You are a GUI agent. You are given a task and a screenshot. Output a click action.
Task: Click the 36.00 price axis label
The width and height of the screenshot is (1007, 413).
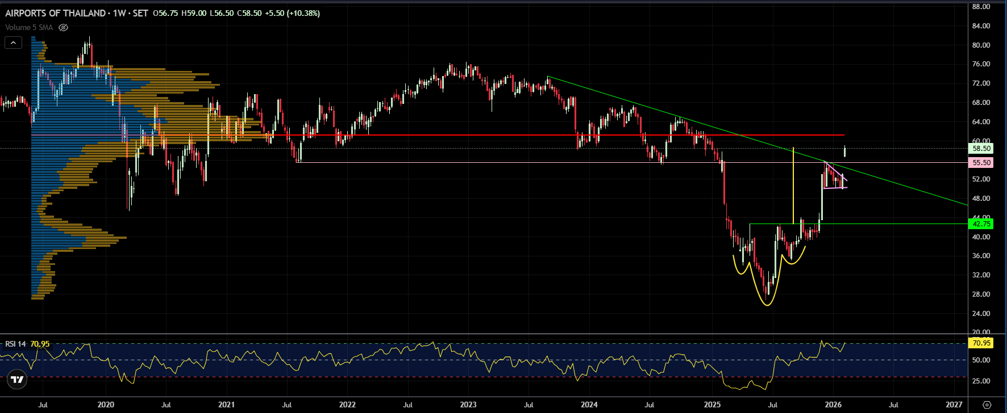[x=981, y=256]
